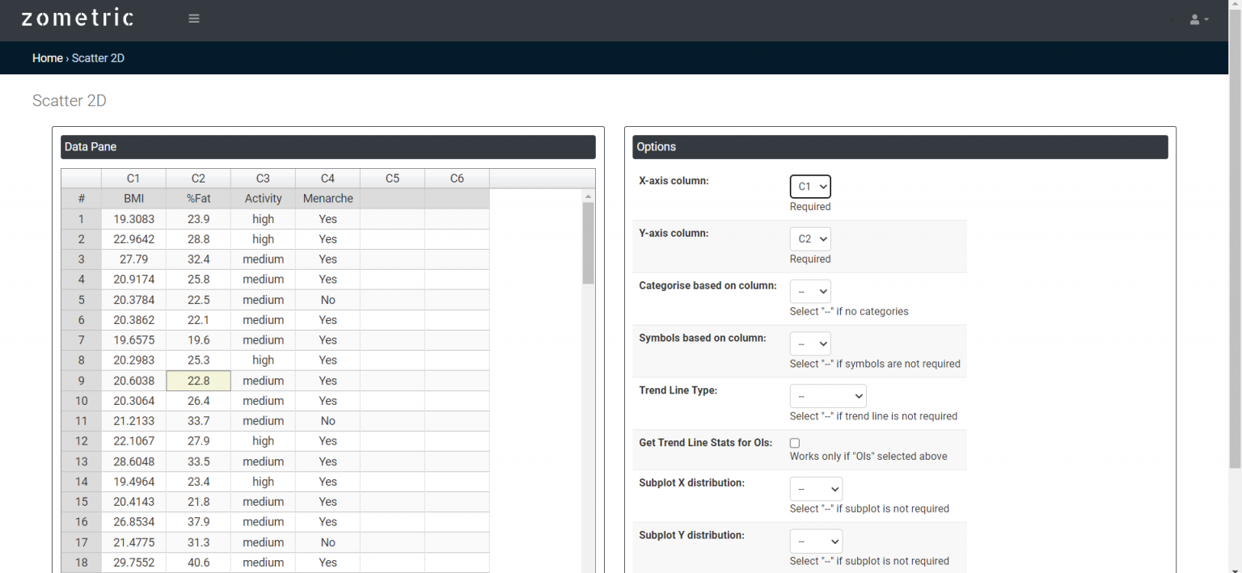Click the Scatter 2D breadcrumb
The image size is (1242, 573).
(98, 58)
